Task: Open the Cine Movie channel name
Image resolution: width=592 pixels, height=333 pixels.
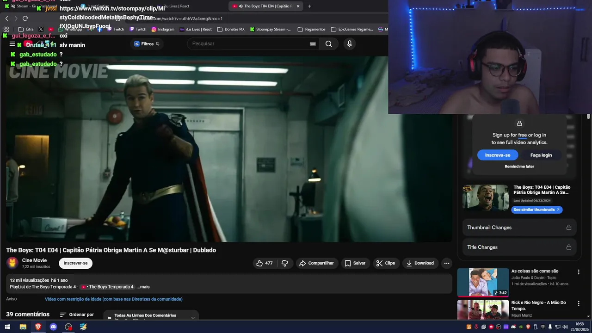Action: pyautogui.click(x=34, y=260)
